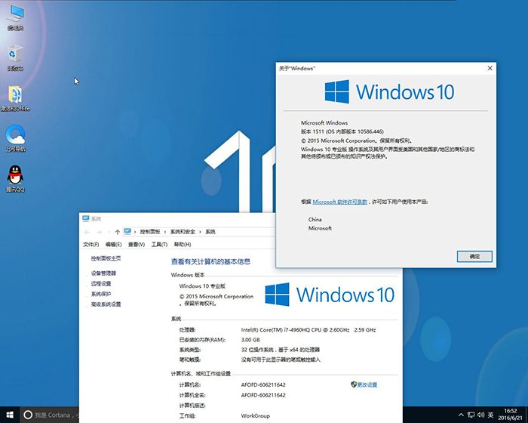This screenshot has height=423, width=528.
Task: Click the 更改设置 link
Action: tap(367, 384)
